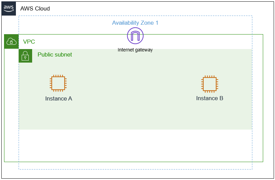Click blank AWS Cloud area right of title
275x180 pixels.
[x=169, y=8]
